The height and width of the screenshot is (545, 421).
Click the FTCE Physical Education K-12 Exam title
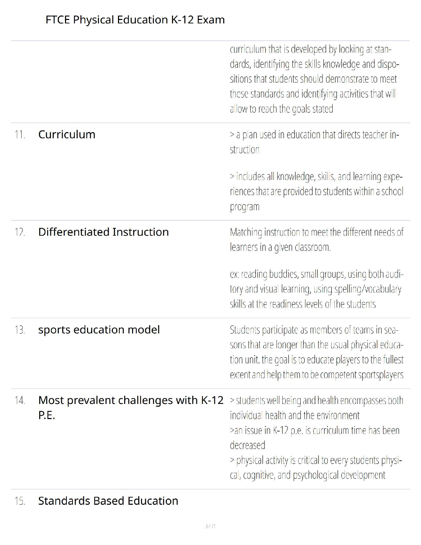(135, 20)
